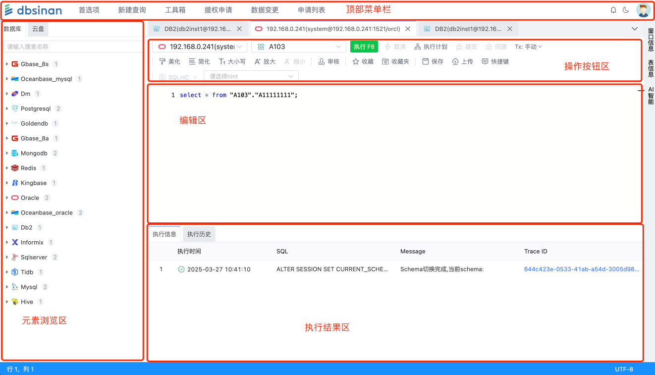Screen dimensions: 655x375
Task: Switch to the 云盘 tab
Action: [38, 29]
